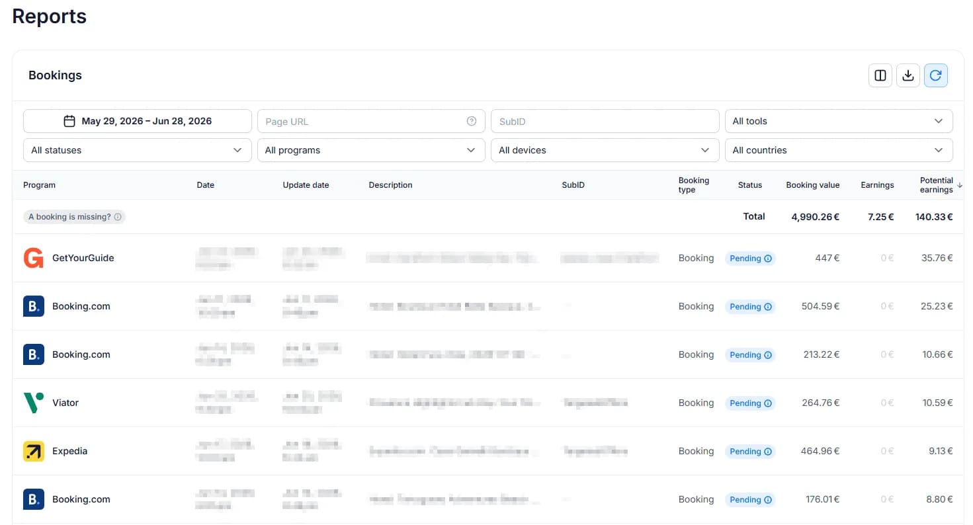The height and width of the screenshot is (525, 973).
Task: Click the Description column header
Action: 390,185
